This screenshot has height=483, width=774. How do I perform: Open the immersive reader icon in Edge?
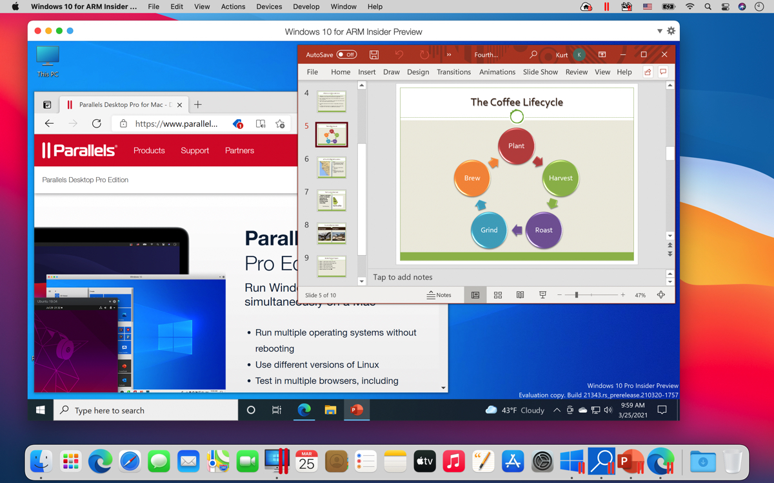coord(261,124)
